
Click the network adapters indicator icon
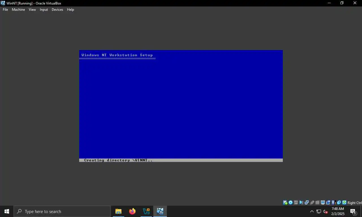point(307,203)
